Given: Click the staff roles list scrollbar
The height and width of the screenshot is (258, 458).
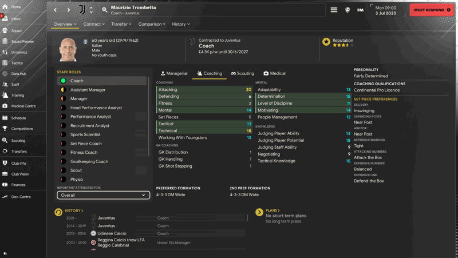Looking at the screenshot, I should (x=148, y=117).
